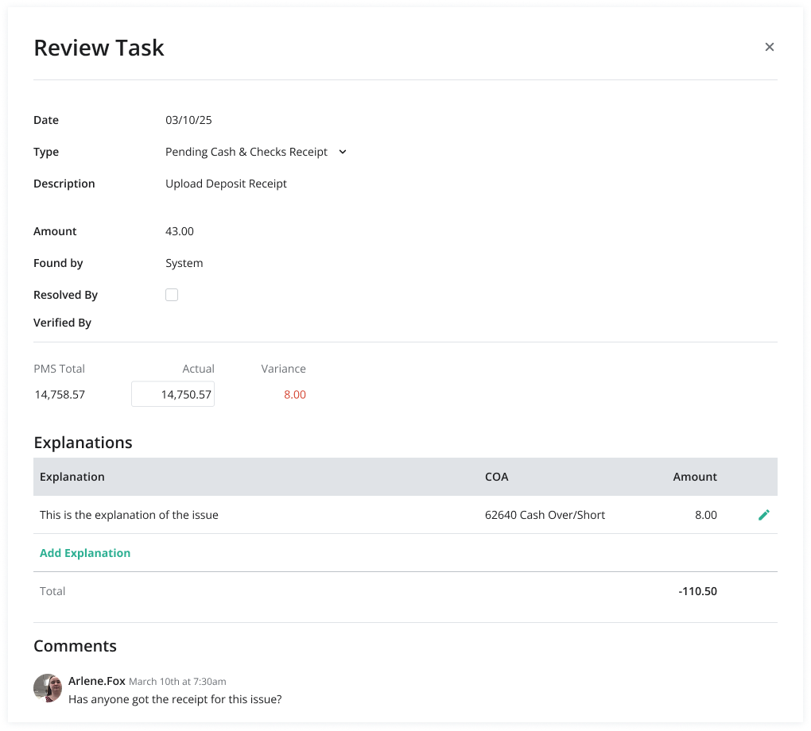The width and height of the screenshot is (811, 731).
Task: Click the COA column header
Action: tap(496, 477)
